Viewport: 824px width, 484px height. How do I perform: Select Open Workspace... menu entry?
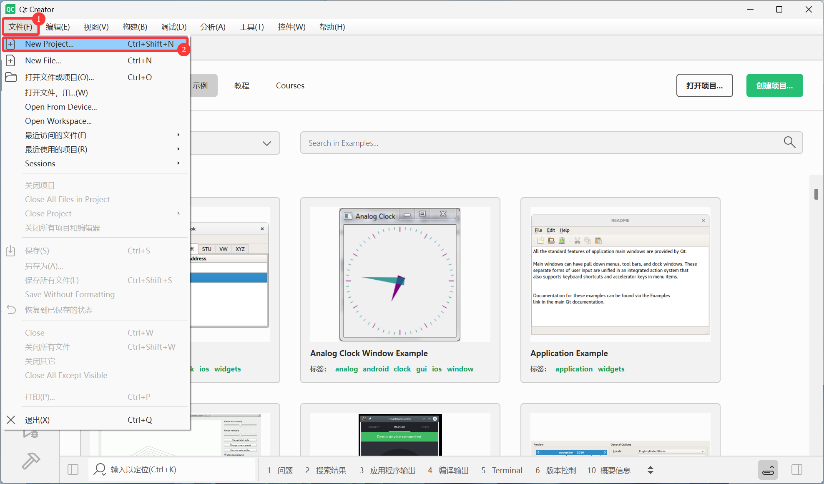click(96, 121)
